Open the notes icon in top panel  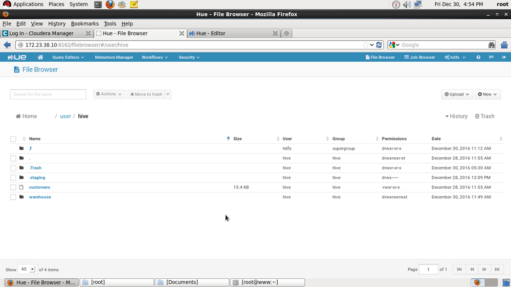(x=134, y=4)
